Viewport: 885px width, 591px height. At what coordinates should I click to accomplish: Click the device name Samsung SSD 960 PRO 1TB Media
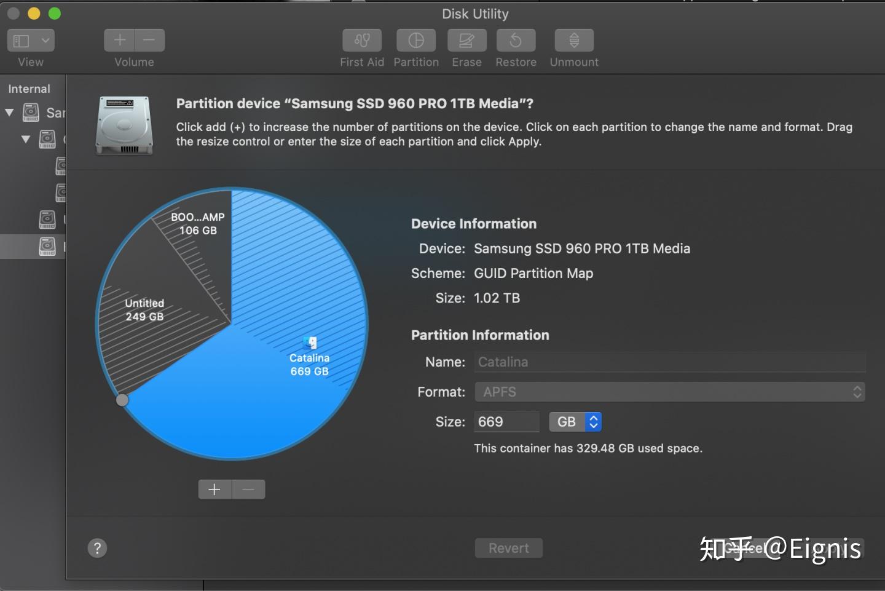pos(582,248)
